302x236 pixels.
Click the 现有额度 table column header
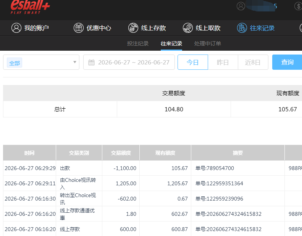click(x=165, y=153)
